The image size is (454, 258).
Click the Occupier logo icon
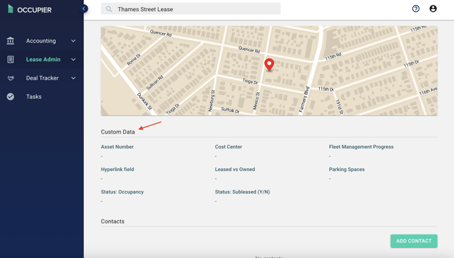[x=11, y=9]
